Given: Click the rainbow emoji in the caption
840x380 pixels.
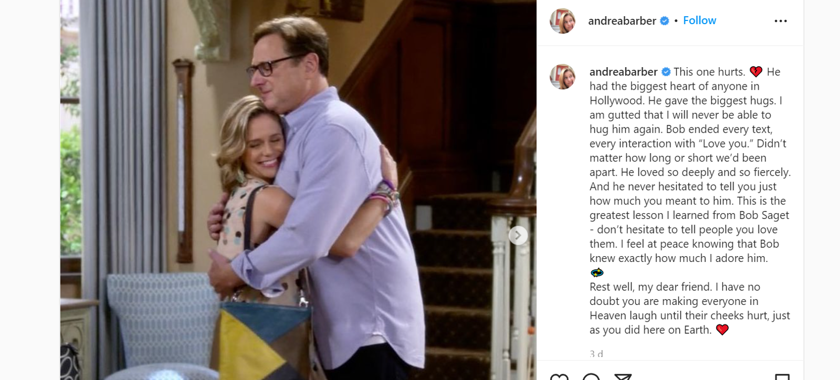Looking at the screenshot, I should click(x=597, y=272).
